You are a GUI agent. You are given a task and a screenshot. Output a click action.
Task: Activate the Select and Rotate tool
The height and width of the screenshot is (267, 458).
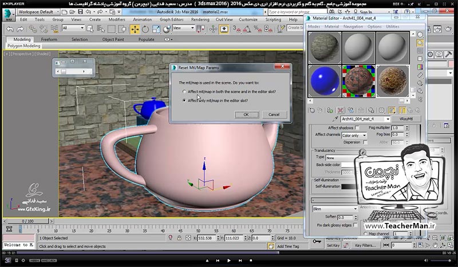145,29
